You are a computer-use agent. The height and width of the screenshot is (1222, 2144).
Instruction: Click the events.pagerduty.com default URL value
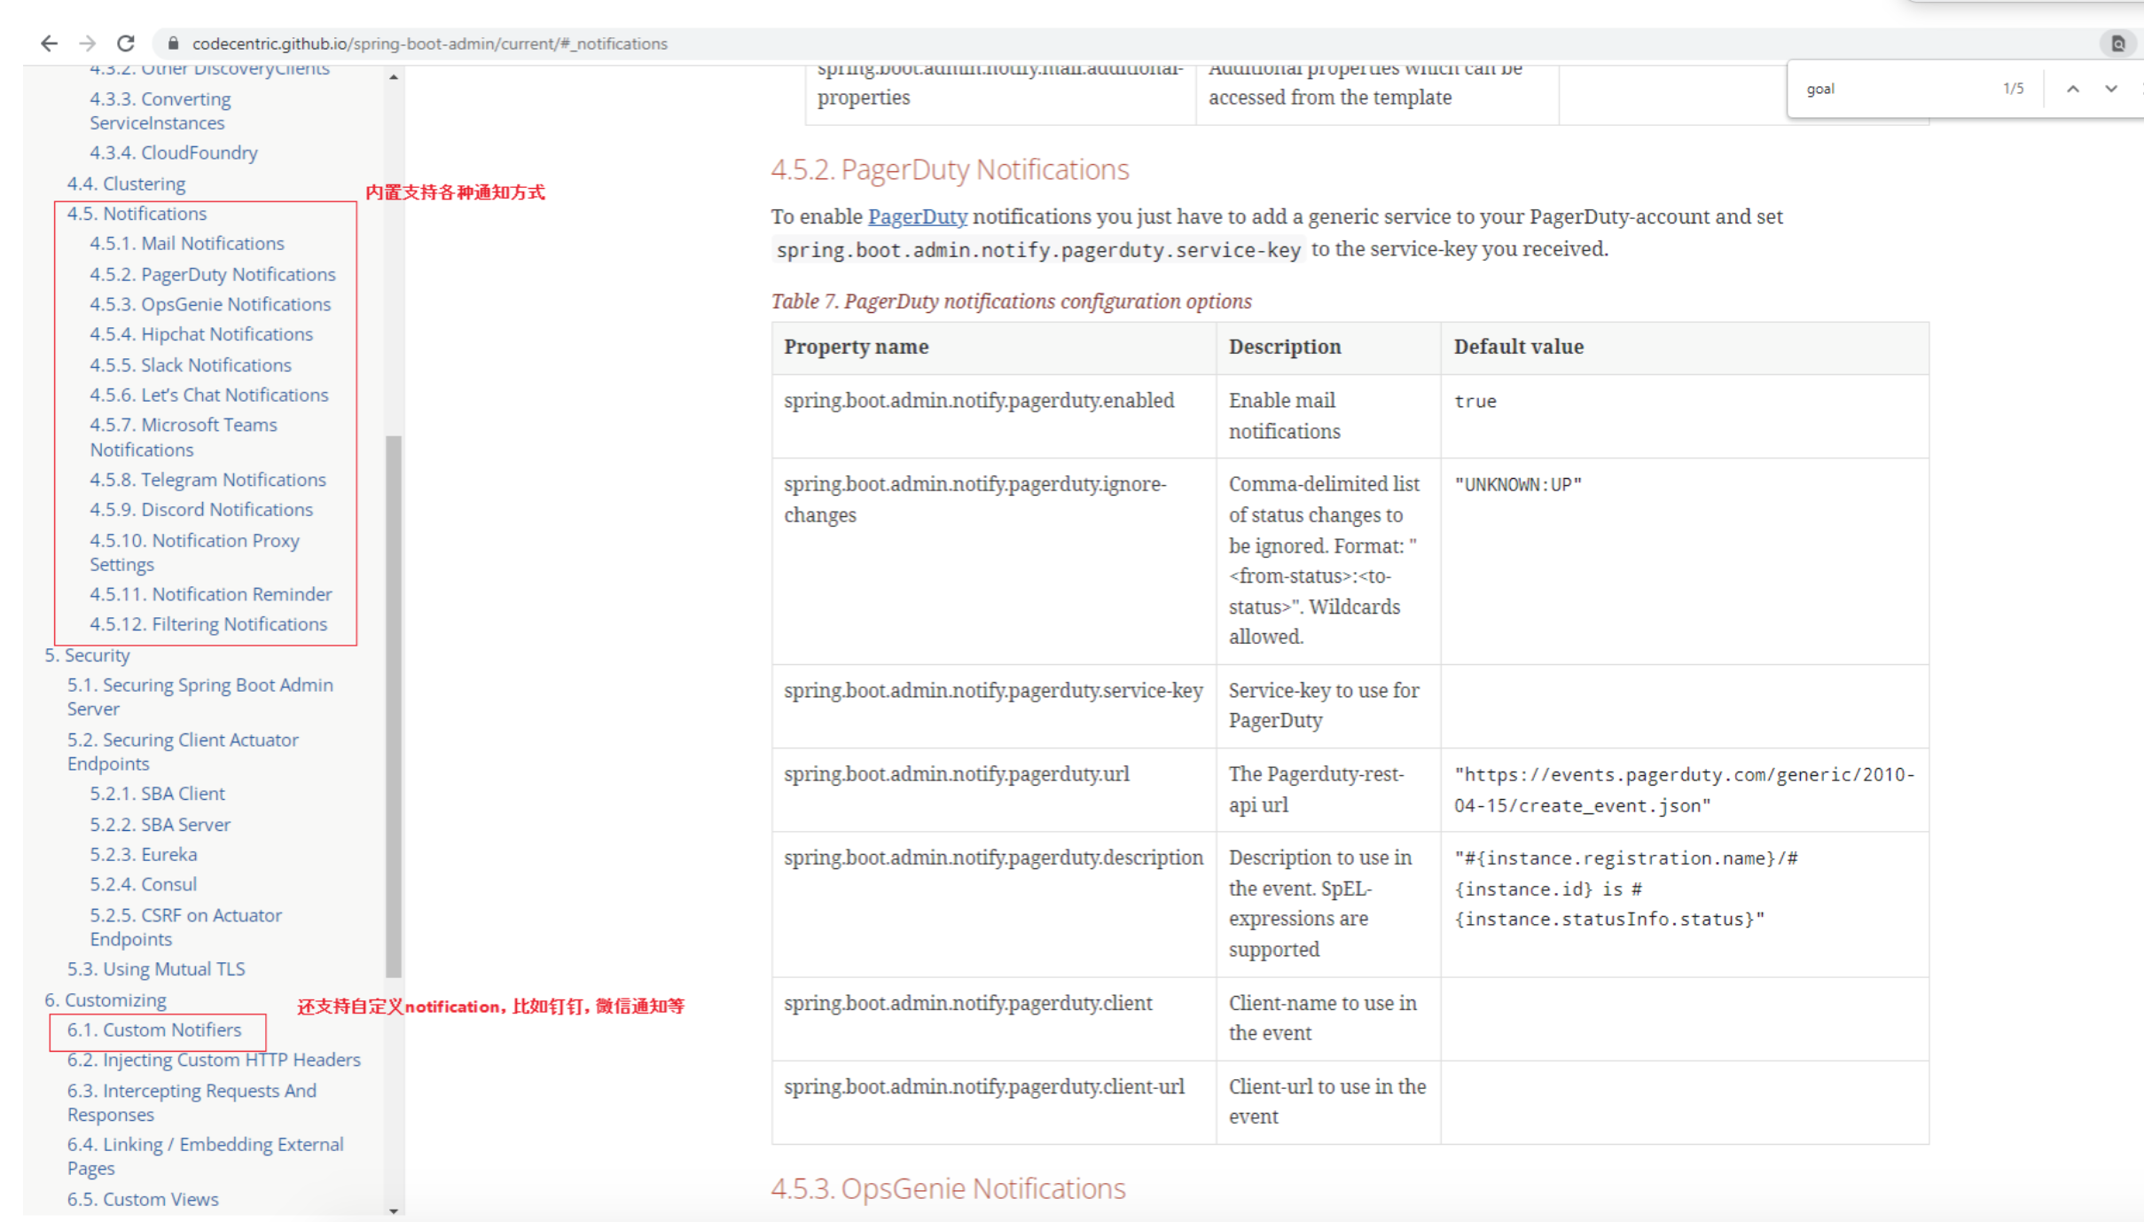(x=1684, y=790)
